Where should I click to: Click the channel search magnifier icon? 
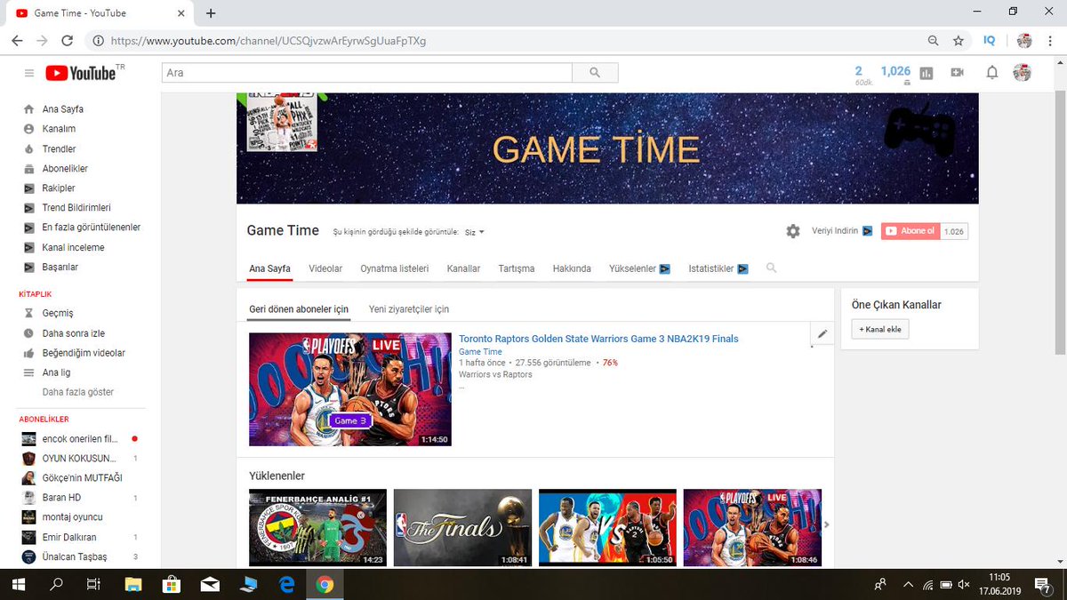pos(771,268)
